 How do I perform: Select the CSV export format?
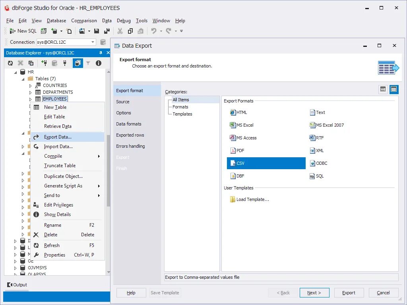266,163
